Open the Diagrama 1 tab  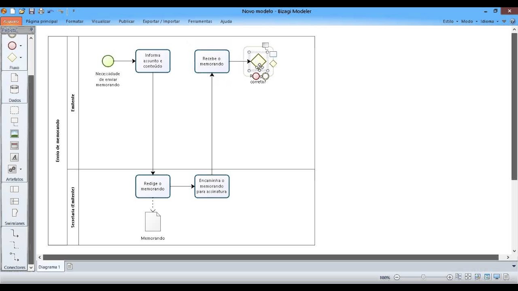pyautogui.click(x=49, y=267)
